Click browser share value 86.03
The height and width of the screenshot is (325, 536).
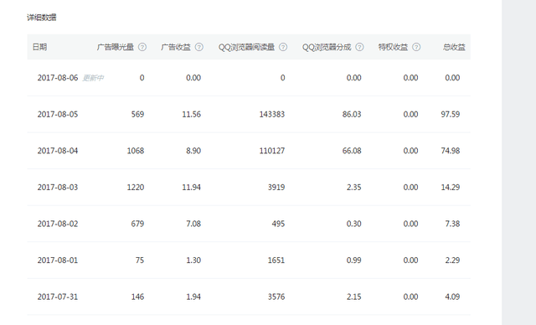[x=352, y=115]
